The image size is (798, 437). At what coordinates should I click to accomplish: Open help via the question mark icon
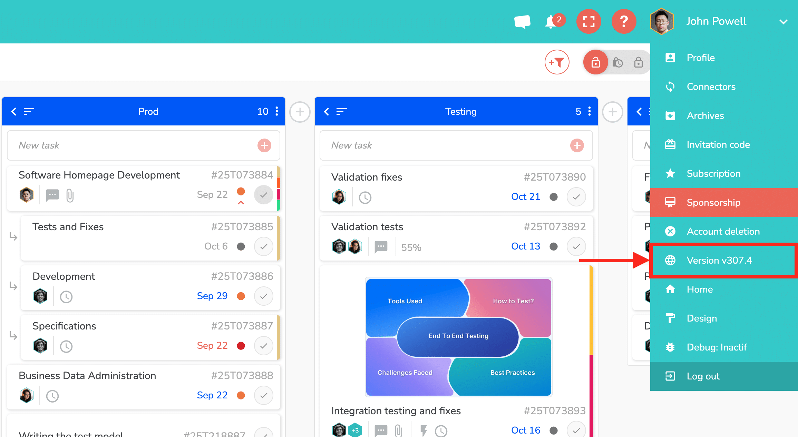click(x=623, y=21)
